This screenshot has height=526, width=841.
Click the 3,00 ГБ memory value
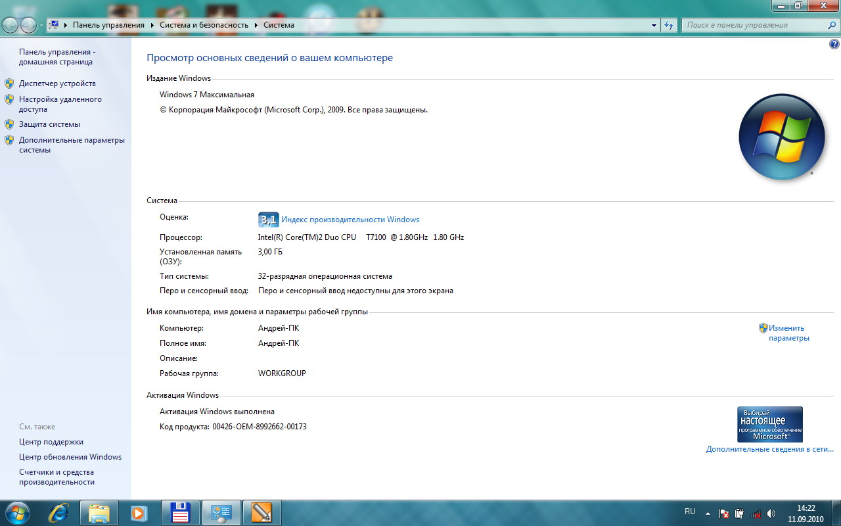[x=270, y=252]
